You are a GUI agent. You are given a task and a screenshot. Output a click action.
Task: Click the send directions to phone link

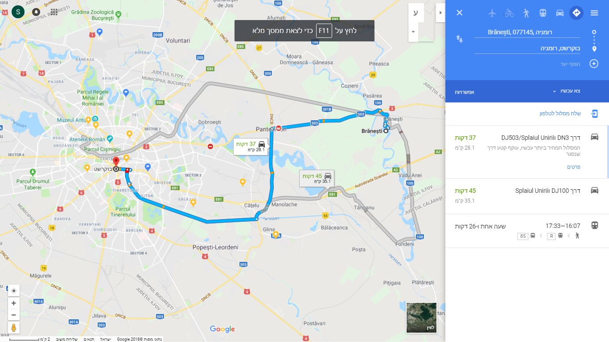click(x=560, y=114)
